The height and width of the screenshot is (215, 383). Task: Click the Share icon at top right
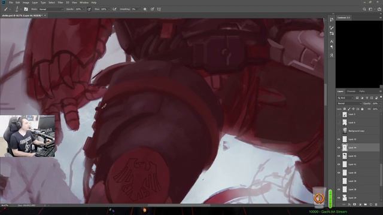tap(379, 10)
